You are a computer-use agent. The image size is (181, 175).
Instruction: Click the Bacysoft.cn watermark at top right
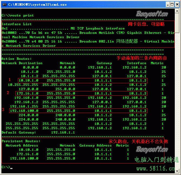pyautogui.click(x=152, y=14)
